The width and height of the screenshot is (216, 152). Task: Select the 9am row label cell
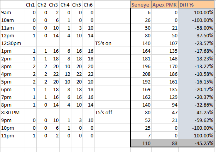click(x=12, y=12)
